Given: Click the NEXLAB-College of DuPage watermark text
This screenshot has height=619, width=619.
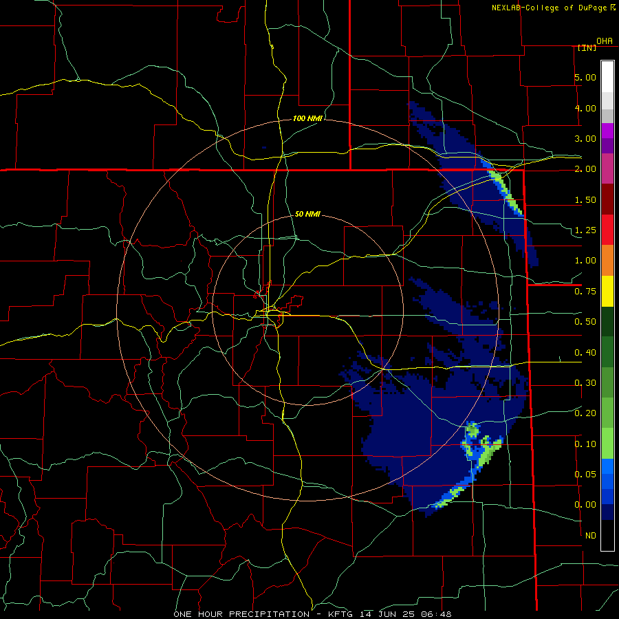Looking at the screenshot, I should [x=550, y=8].
